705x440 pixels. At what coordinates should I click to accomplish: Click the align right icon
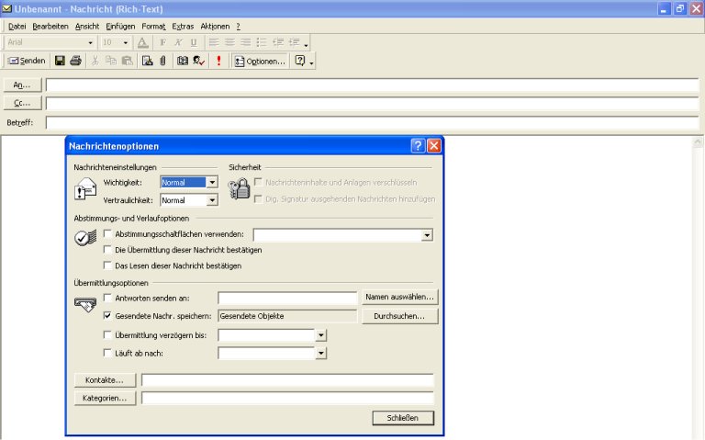[245, 43]
